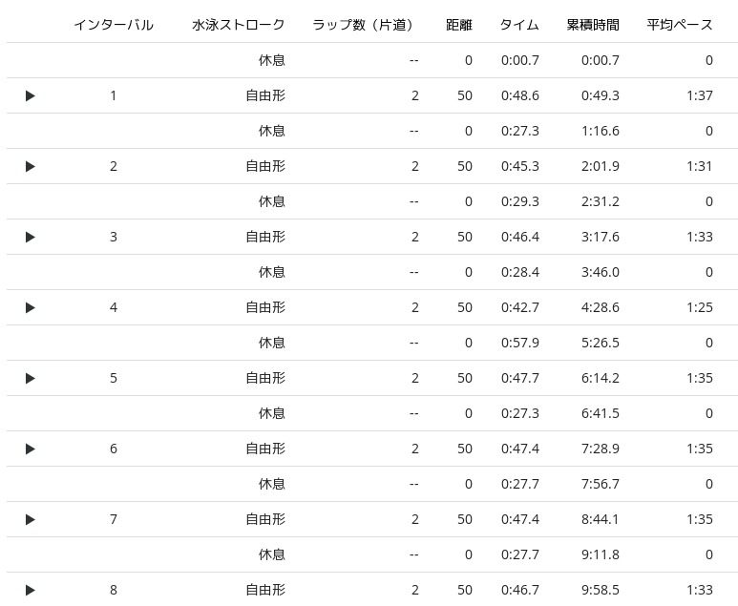Click cumulative time 9:58.5 cell
The image size is (738, 606).
(600, 590)
